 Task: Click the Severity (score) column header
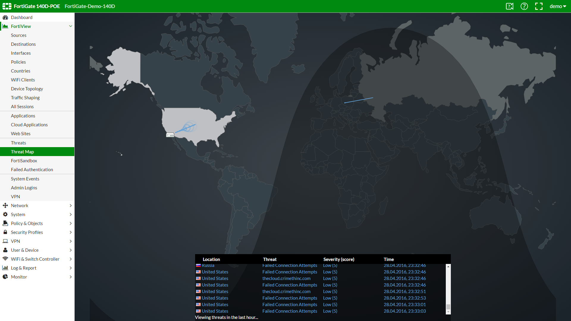[x=338, y=259]
